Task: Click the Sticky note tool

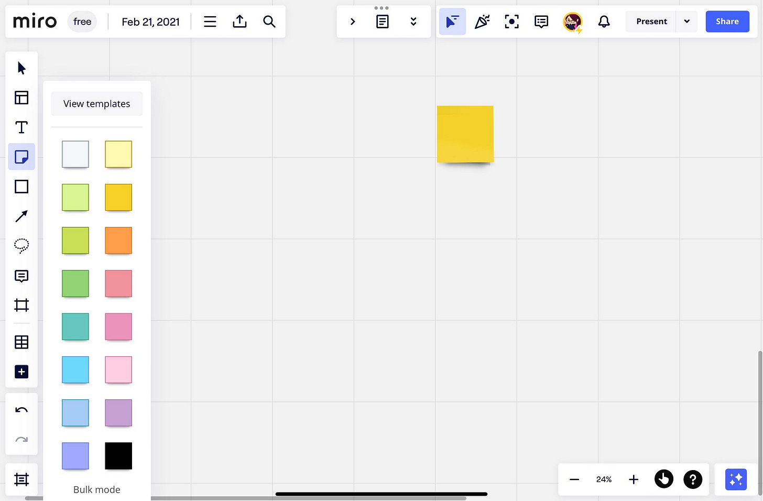Action: [21, 157]
